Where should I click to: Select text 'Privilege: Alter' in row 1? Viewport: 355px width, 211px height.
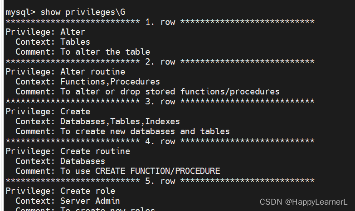tap(45, 32)
